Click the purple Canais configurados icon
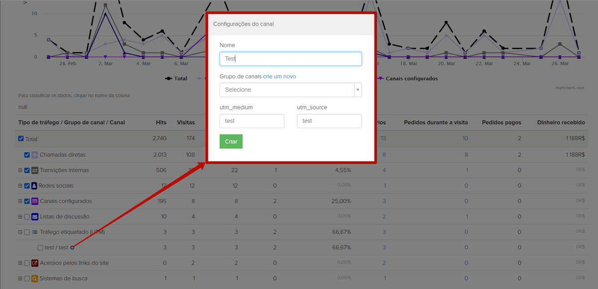This screenshot has height=289, width=598. point(35,201)
